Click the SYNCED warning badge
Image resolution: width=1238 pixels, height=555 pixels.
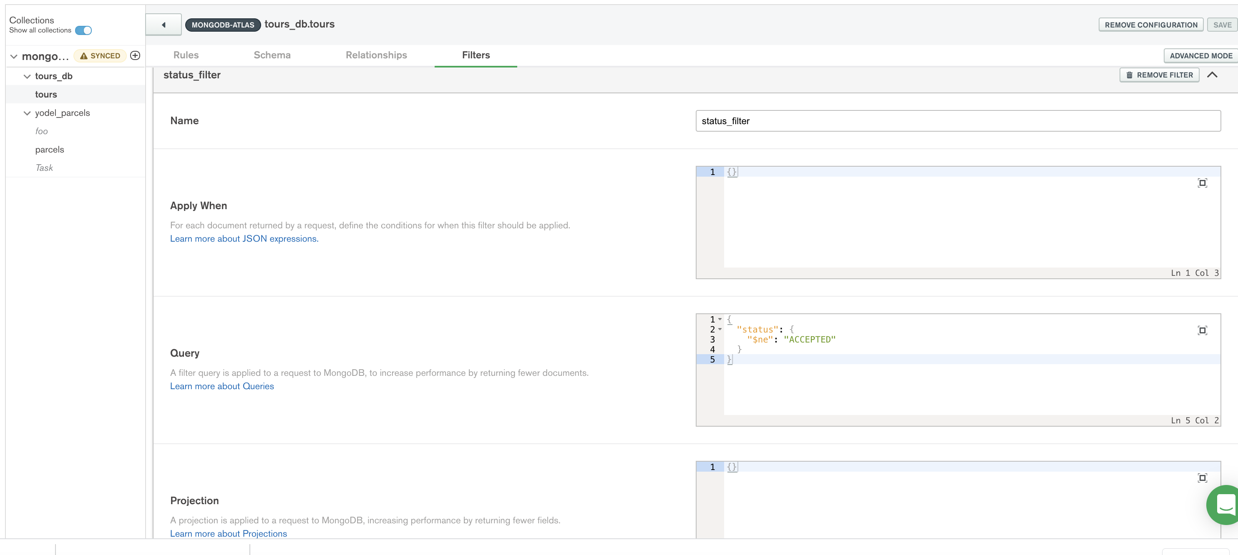coord(100,56)
